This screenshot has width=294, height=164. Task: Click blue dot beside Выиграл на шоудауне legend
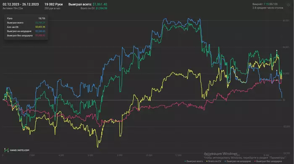pos(225,161)
